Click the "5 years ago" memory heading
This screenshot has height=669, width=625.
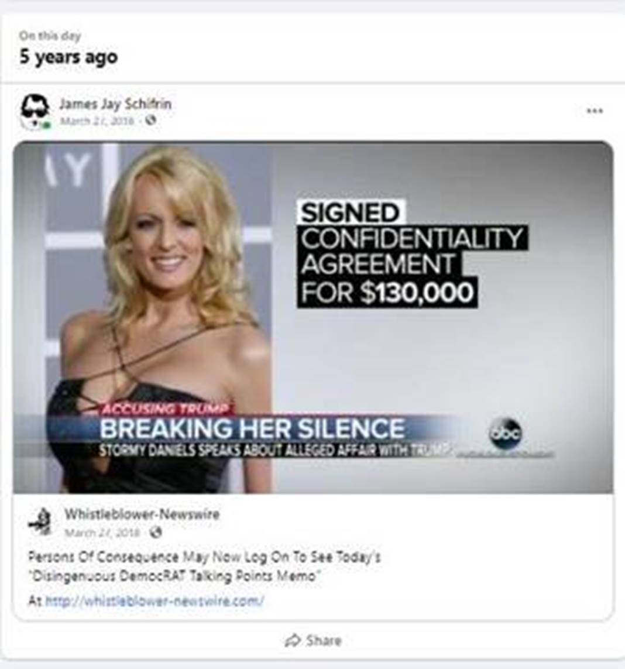pos(68,57)
